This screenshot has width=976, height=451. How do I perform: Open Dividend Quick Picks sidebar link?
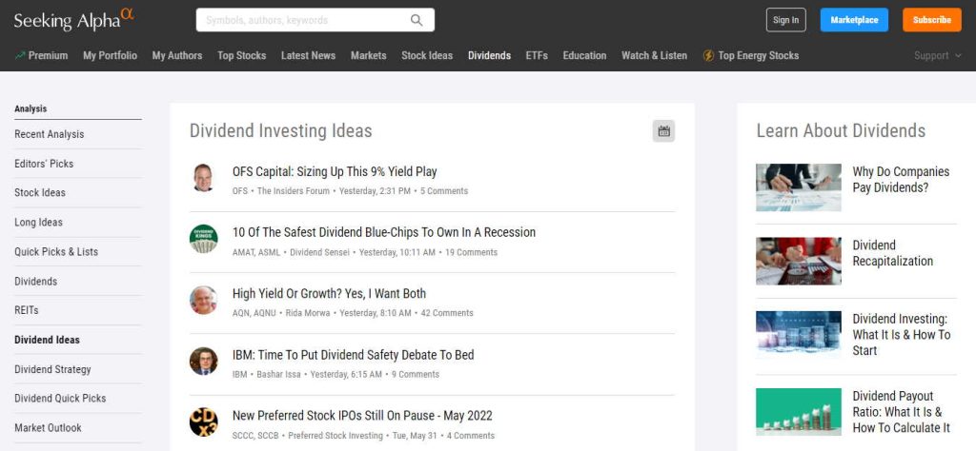[60, 399]
